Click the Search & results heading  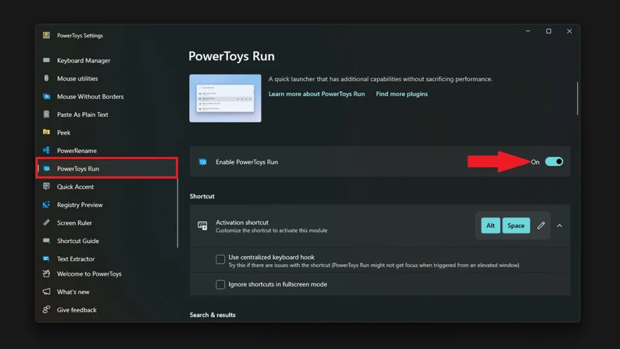213,315
